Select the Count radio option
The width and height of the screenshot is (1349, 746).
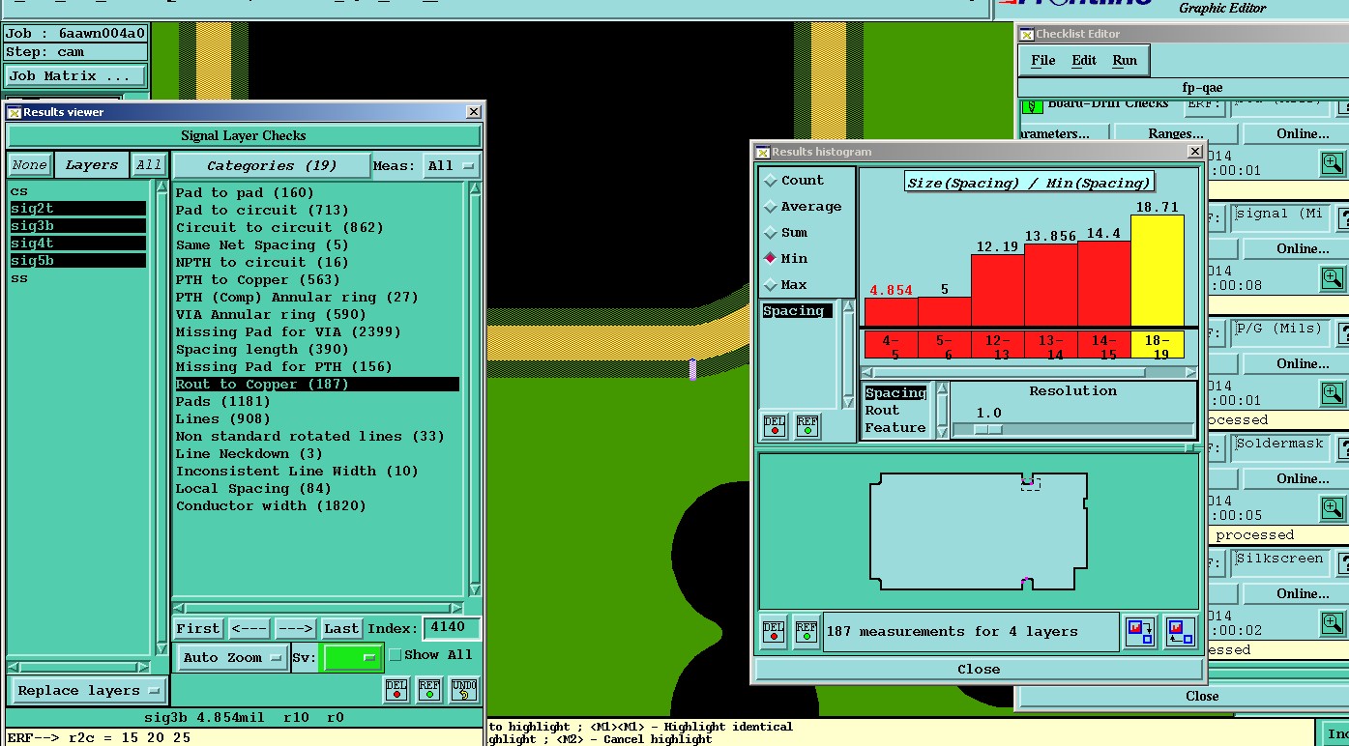tap(771, 181)
